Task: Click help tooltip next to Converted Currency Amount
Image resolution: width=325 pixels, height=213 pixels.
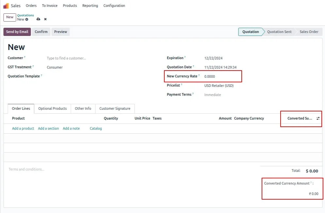Action: [x=311, y=182]
